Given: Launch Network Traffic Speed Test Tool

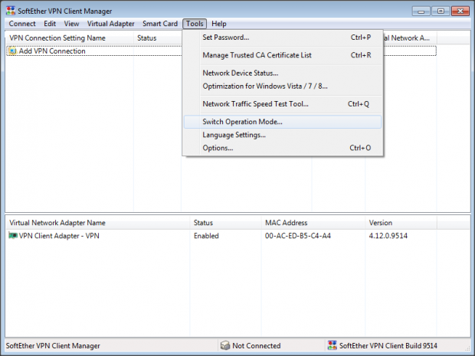Looking at the screenshot, I should pyautogui.click(x=283, y=104).
